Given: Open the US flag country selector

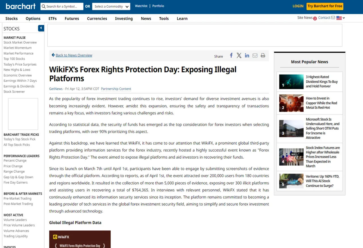Looking at the screenshot, I should tap(341, 18).
